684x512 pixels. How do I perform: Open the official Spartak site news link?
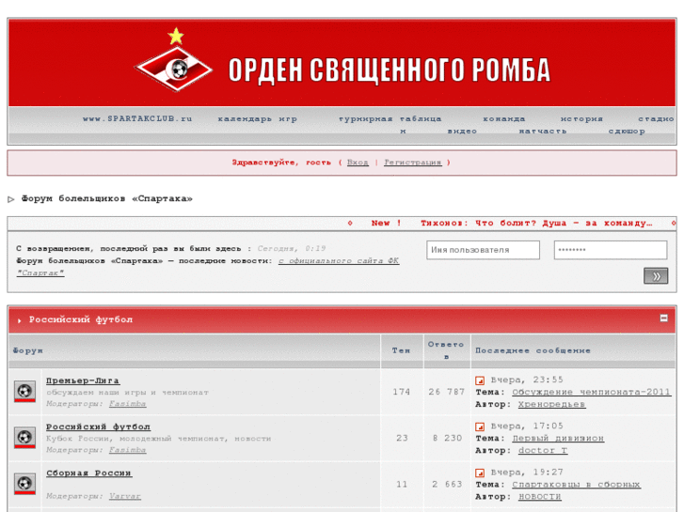coord(339,260)
